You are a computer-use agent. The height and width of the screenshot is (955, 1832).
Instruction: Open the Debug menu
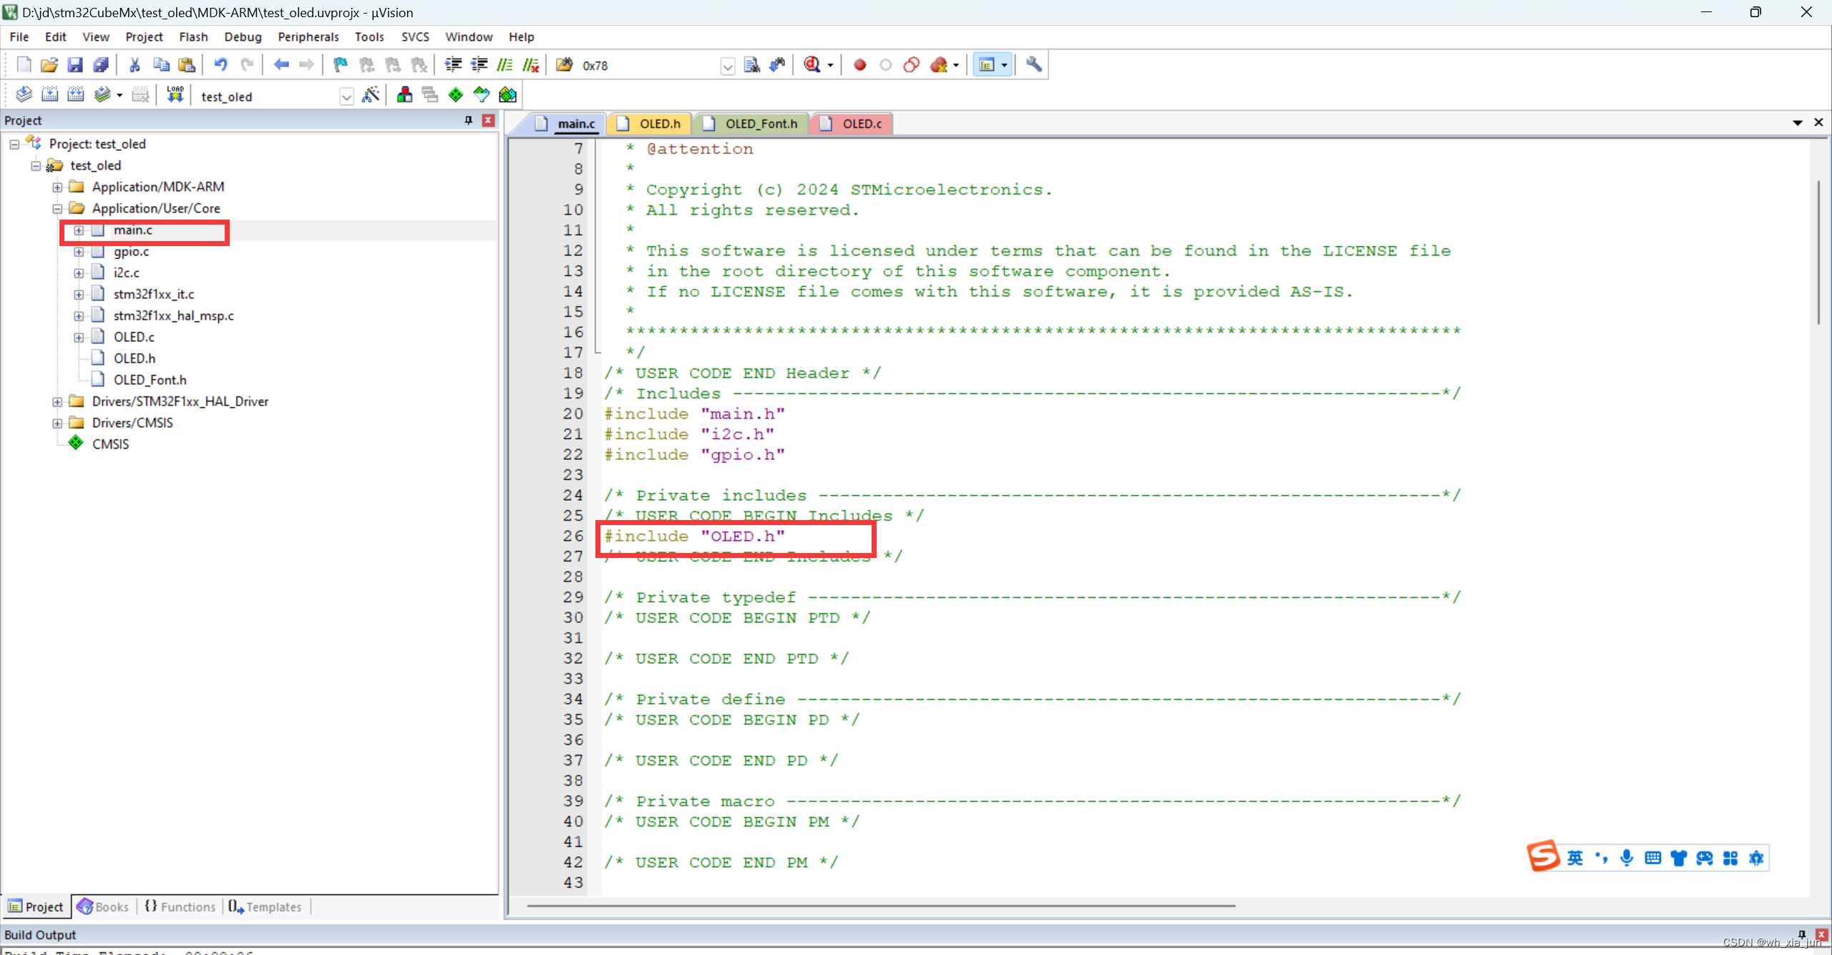click(x=242, y=36)
